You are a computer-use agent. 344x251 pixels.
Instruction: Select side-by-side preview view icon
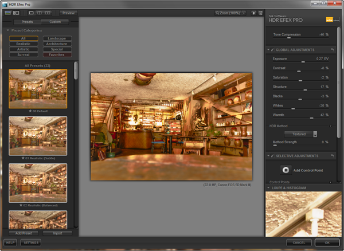click(49, 12)
